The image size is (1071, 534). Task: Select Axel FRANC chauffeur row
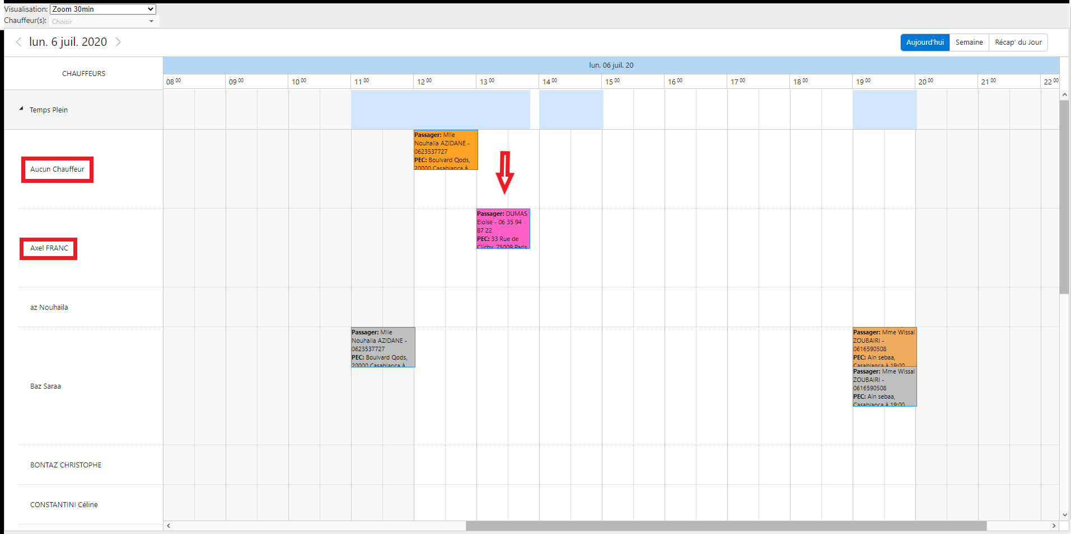pos(49,248)
